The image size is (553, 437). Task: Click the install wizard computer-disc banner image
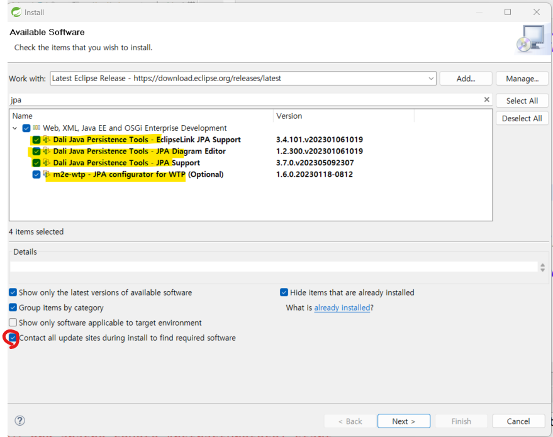(531, 40)
